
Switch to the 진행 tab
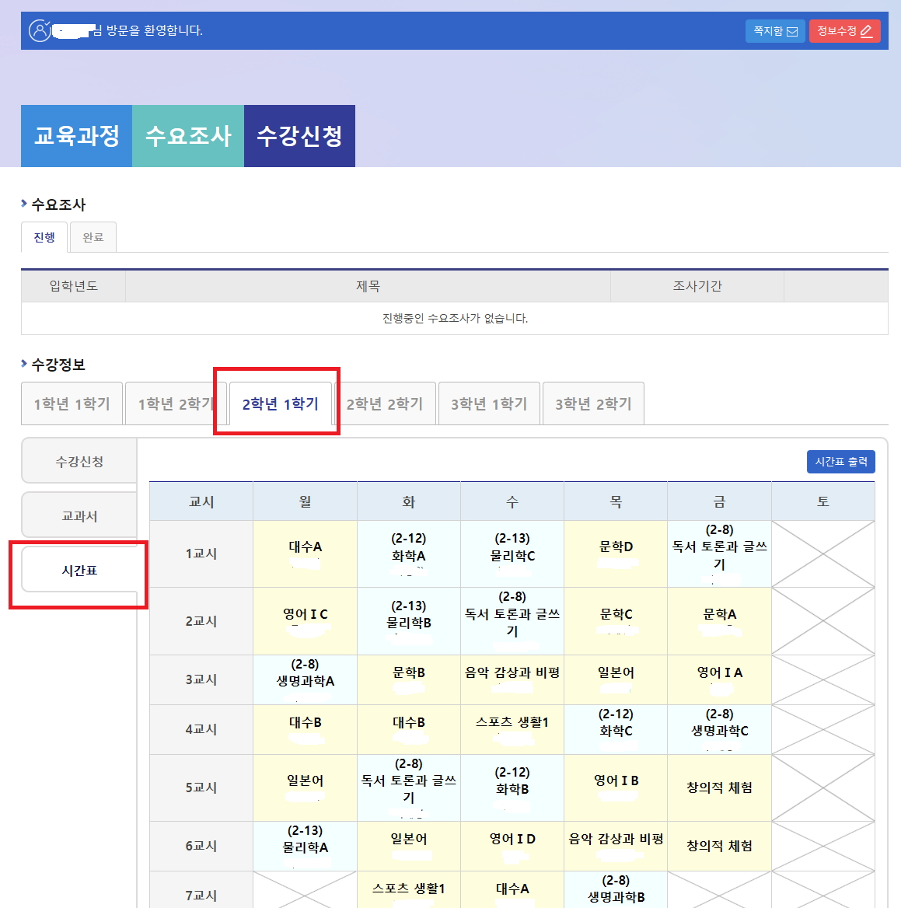pos(44,238)
